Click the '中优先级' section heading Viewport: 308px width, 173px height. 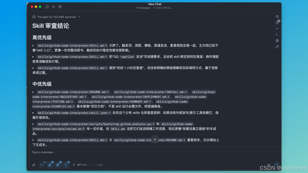click(42, 84)
